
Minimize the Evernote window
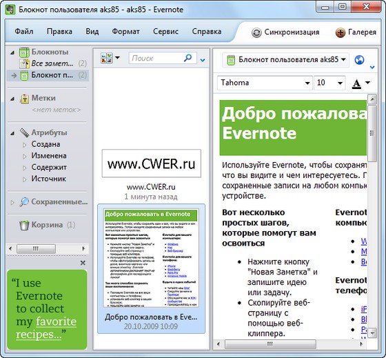(325, 7)
